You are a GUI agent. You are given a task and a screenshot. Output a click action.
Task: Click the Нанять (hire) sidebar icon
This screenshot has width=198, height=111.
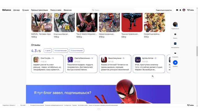pos(175,34)
